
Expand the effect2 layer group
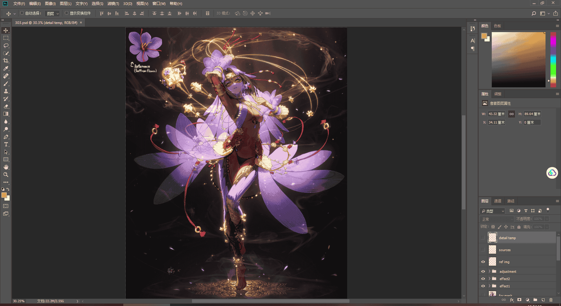(x=489, y=279)
